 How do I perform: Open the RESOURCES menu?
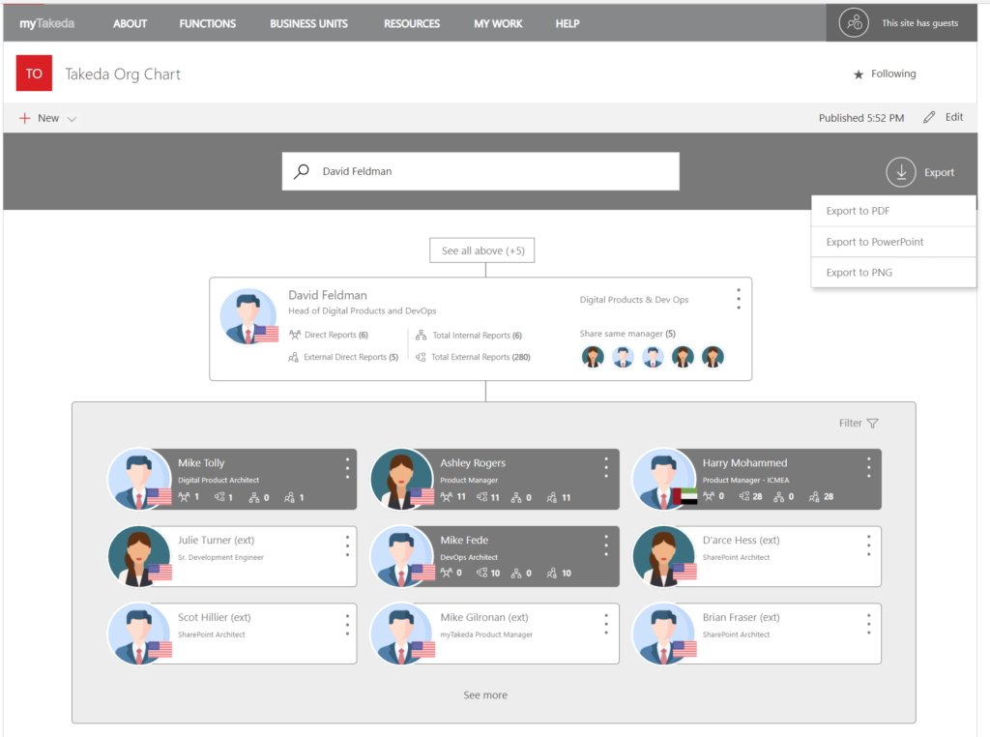(412, 23)
